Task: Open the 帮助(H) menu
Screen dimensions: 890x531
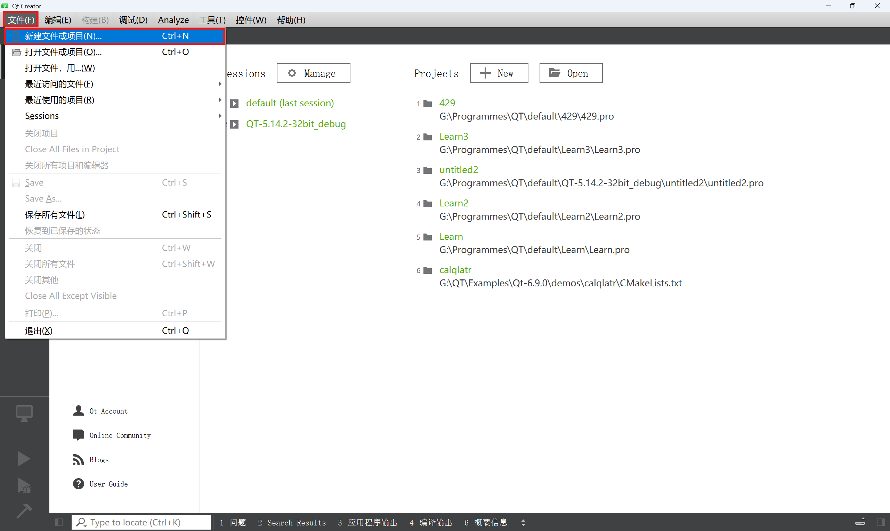Action: [291, 20]
